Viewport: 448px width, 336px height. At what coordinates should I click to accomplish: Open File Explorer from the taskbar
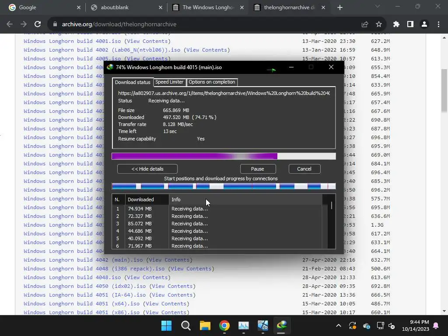(x=205, y=325)
